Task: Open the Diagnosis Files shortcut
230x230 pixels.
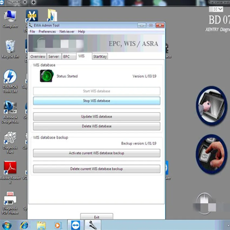Action: click(10, 142)
